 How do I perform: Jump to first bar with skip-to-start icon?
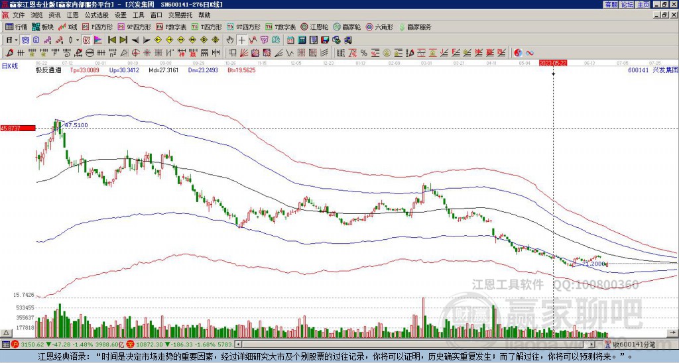[111, 40]
